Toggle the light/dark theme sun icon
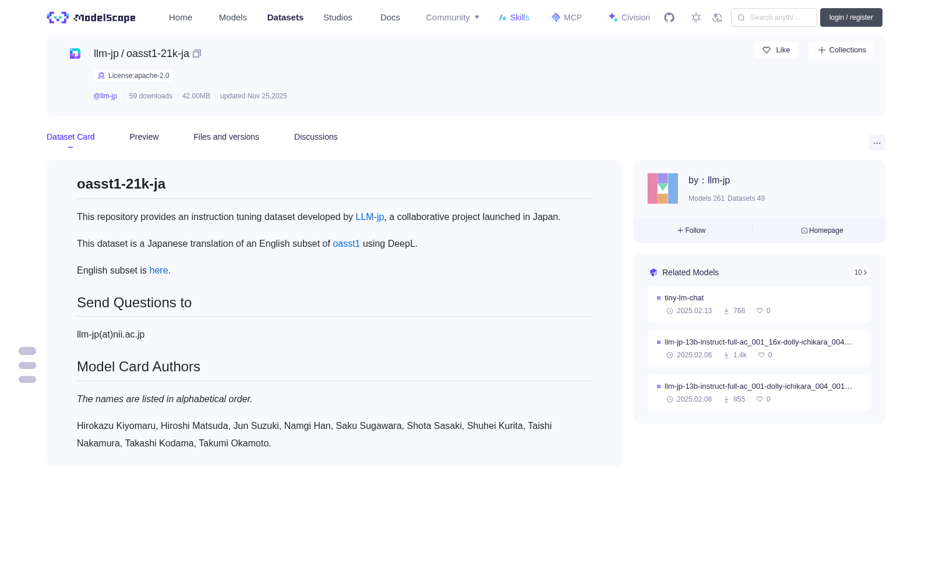Image resolution: width=932 pixels, height=582 pixels. (x=696, y=17)
